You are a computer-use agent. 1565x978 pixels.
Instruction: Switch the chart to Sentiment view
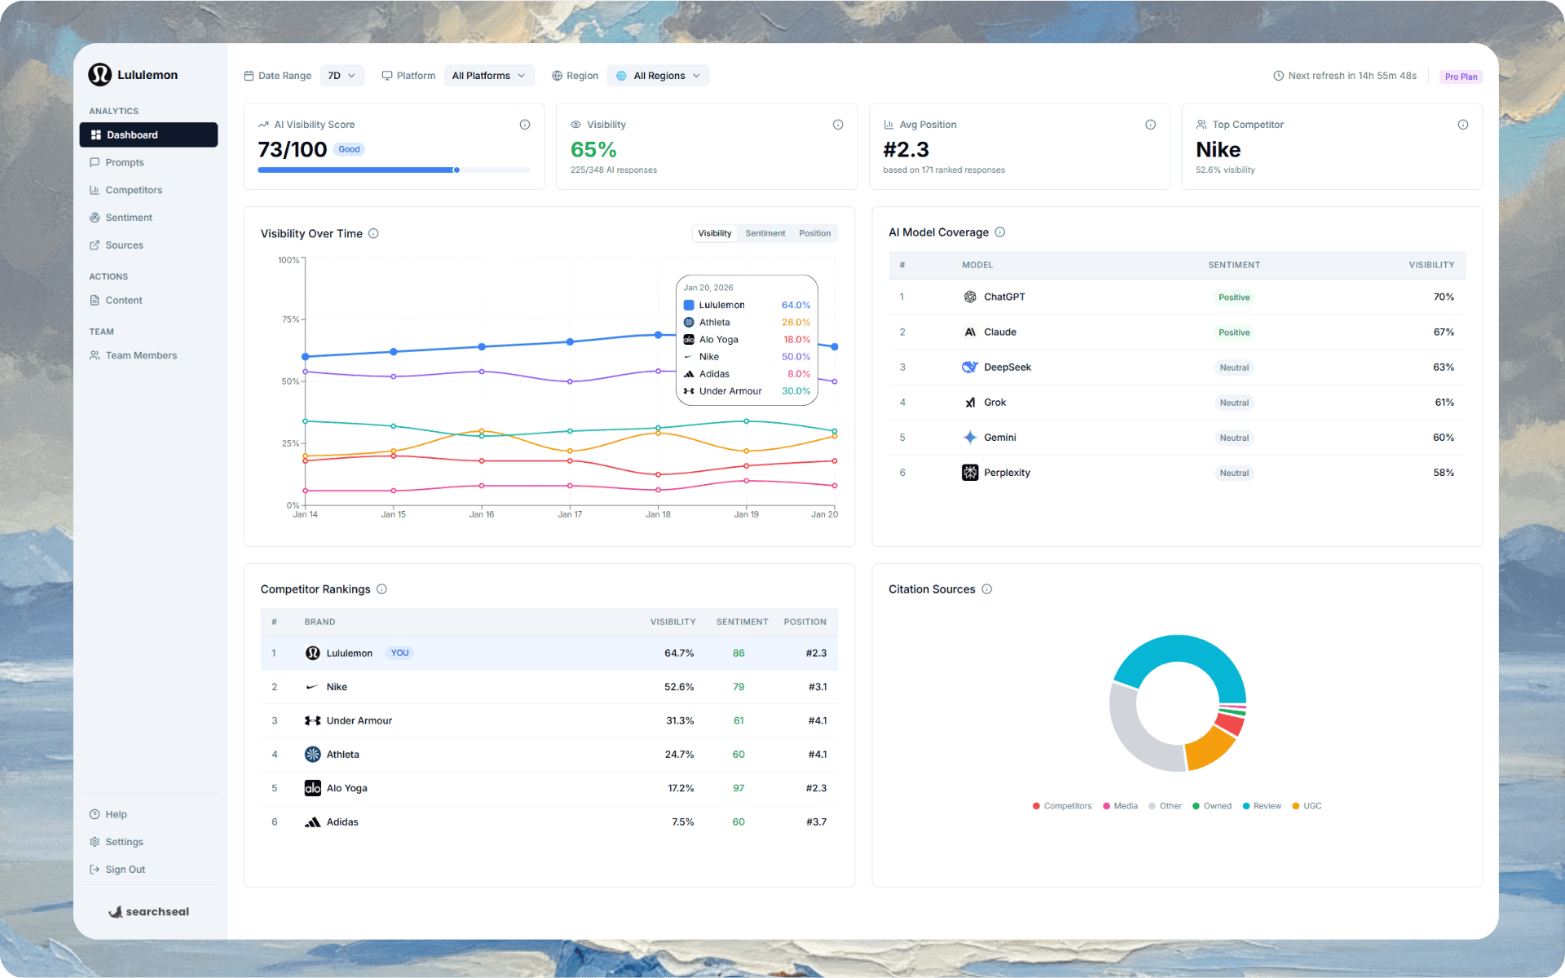(765, 233)
